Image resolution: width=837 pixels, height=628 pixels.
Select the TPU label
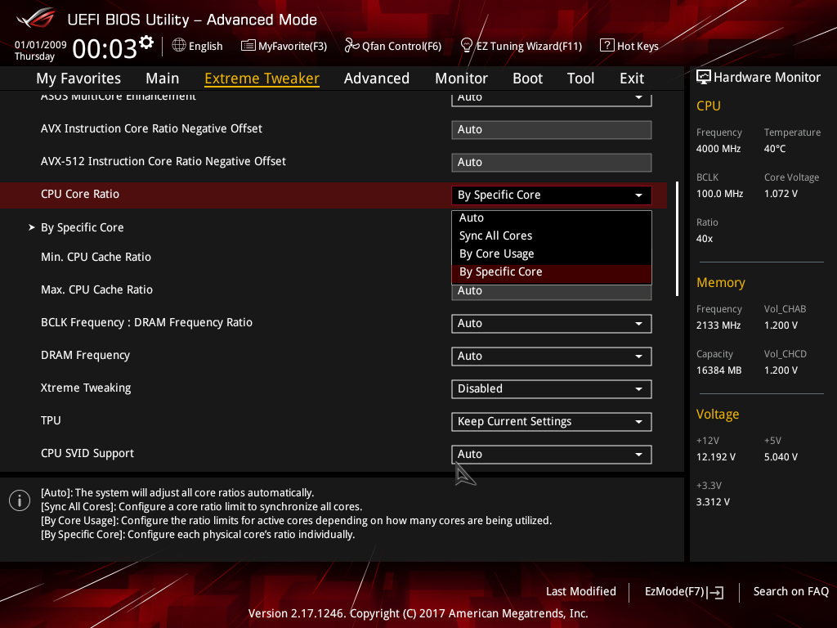[51, 420]
